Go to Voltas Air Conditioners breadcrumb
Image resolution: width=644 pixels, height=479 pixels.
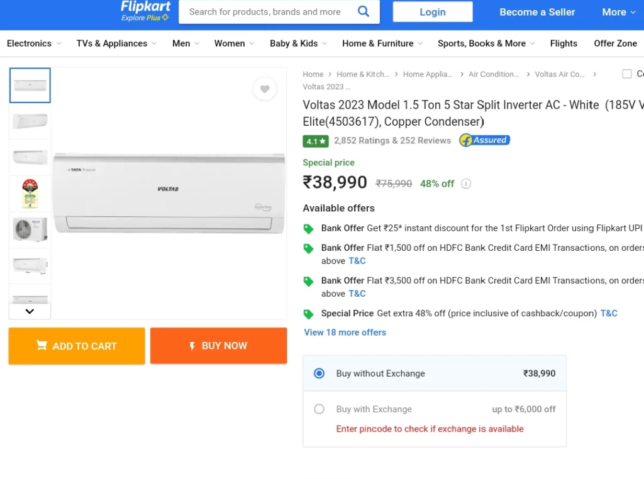tap(559, 74)
